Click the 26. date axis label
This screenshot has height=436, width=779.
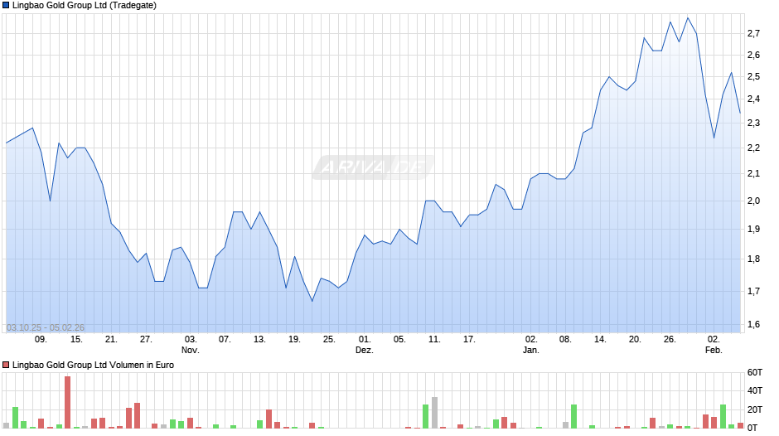(670, 340)
